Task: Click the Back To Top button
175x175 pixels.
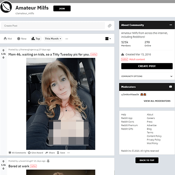Action: point(147,160)
